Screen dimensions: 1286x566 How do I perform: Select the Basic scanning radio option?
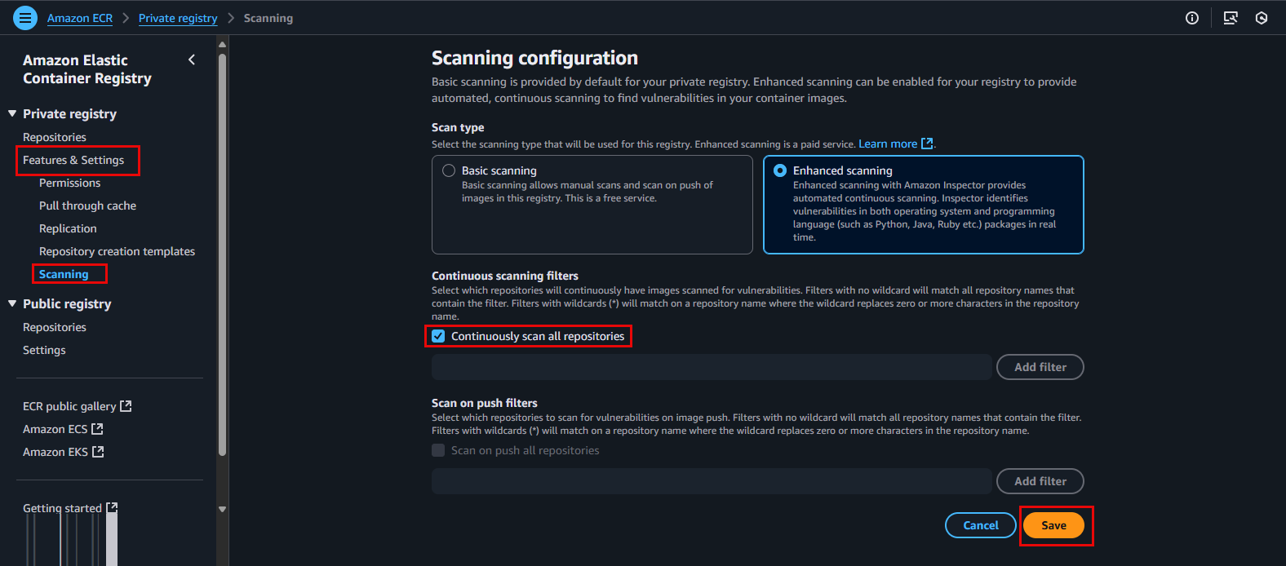tap(449, 170)
